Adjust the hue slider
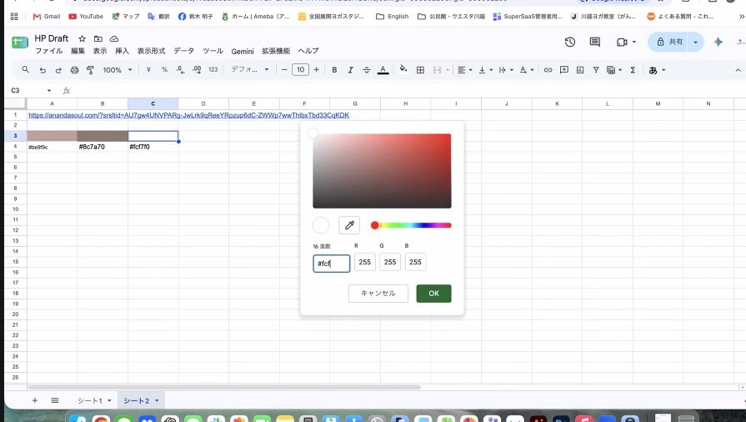The height and width of the screenshot is (422, 746). [x=411, y=225]
